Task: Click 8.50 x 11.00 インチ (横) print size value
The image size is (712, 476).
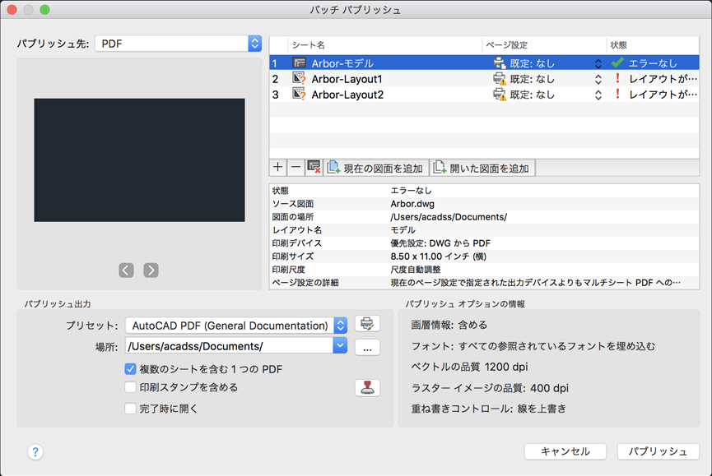Action: tap(438, 256)
